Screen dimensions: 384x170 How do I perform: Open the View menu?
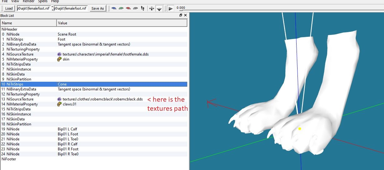[x=15, y=1]
